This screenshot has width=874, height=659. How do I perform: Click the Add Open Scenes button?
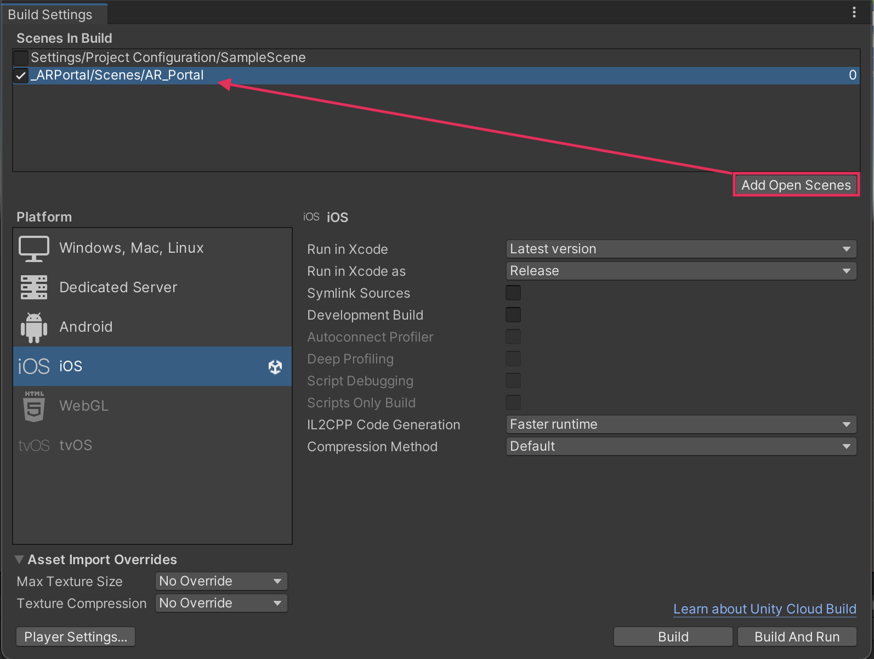click(x=796, y=185)
